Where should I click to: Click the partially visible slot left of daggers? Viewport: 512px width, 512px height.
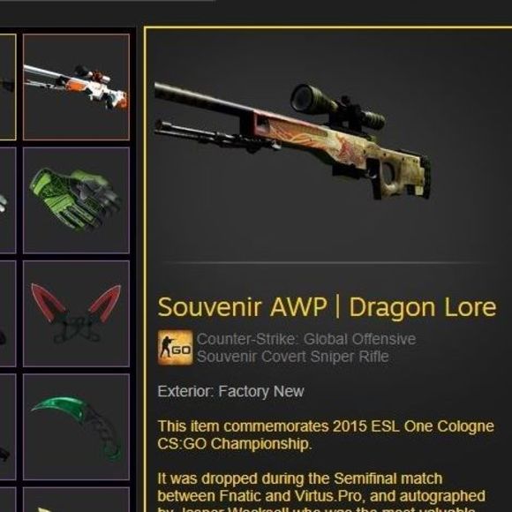(x=8, y=313)
